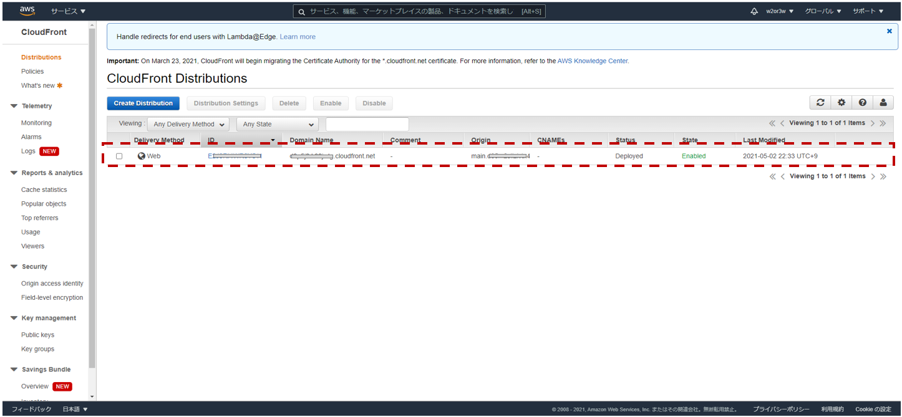The width and height of the screenshot is (902, 417).
Task: Open プライバシーポリシー in the footer
Action: (781, 409)
